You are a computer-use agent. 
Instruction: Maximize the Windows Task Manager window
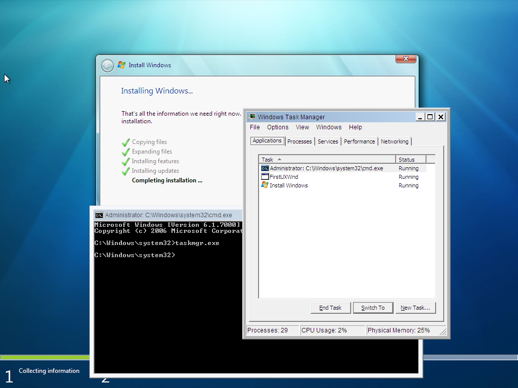tap(430, 117)
